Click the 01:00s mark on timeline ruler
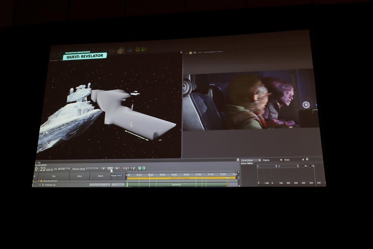The image size is (373, 249). coord(198,175)
